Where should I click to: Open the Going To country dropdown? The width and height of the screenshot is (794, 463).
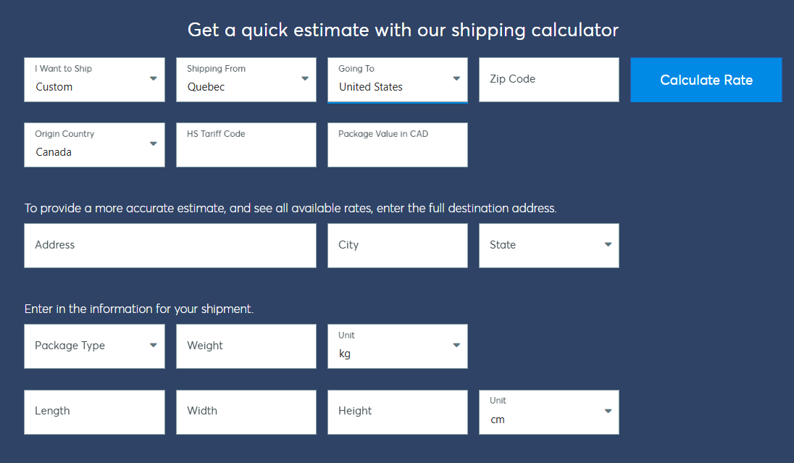[x=397, y=80]
